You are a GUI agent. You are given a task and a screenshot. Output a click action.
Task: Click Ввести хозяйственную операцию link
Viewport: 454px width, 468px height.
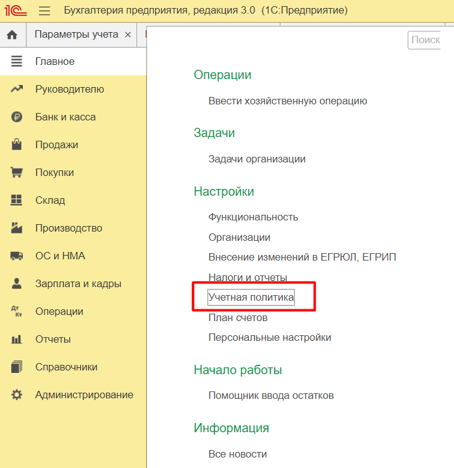(x=288, y=101)
